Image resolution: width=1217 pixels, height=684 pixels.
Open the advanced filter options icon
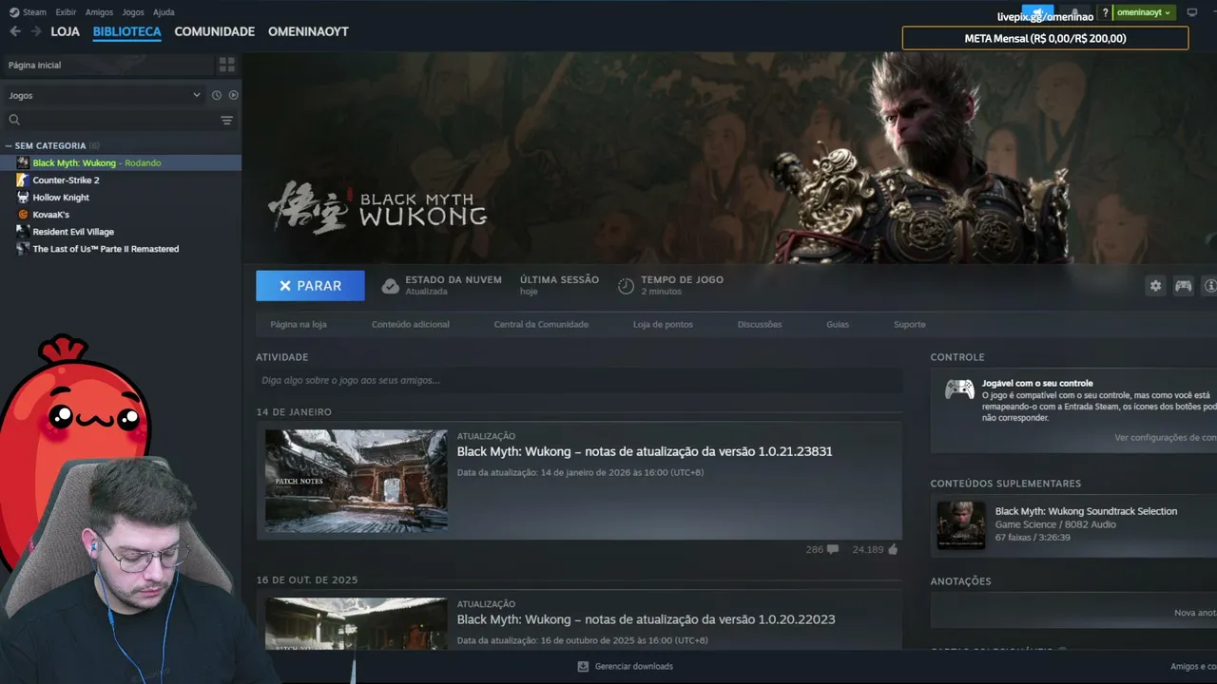tap(226, 120)
